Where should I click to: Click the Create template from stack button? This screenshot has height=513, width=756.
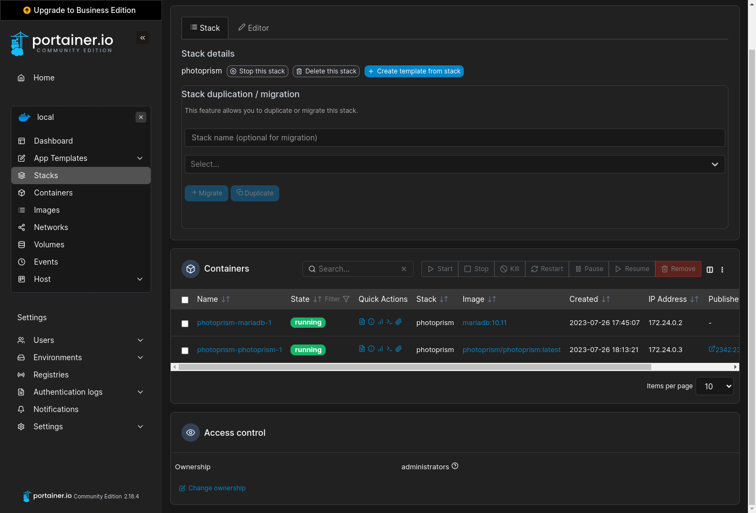click(x=414, y=71)
